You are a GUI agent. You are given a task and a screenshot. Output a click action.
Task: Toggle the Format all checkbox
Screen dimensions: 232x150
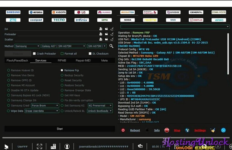(x=62, y=54)
